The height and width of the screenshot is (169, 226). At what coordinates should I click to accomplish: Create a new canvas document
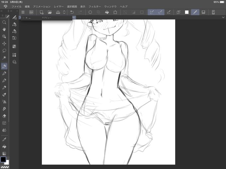pos(42,12)
